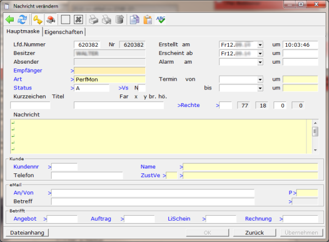Screen dimensions: 329x242
Task: Open the Erscheint ab date dropdown
Action: pos(260,53)
